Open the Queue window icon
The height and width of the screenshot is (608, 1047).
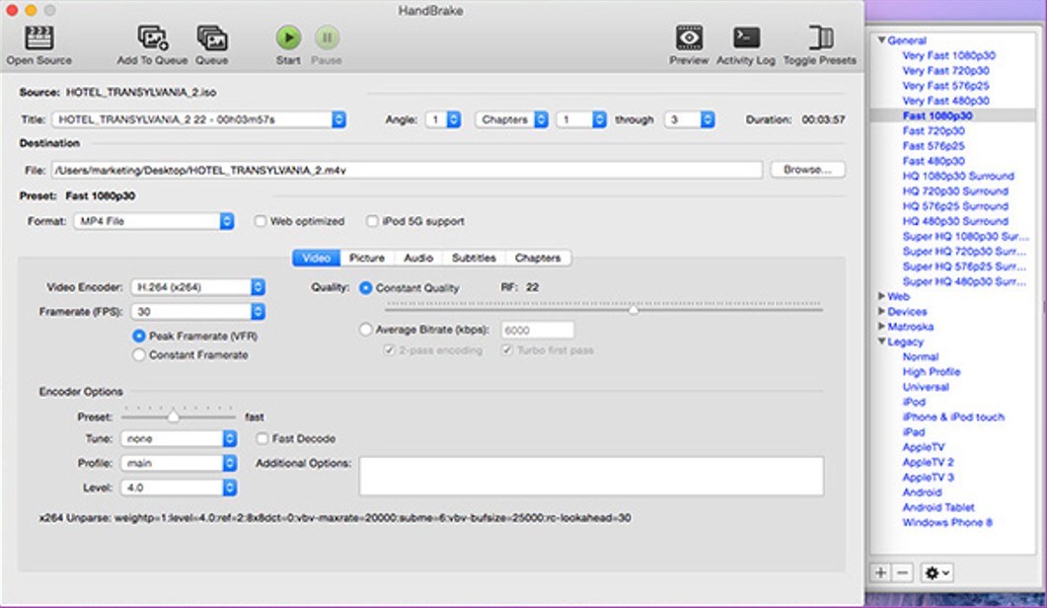(x=212, y=38)
